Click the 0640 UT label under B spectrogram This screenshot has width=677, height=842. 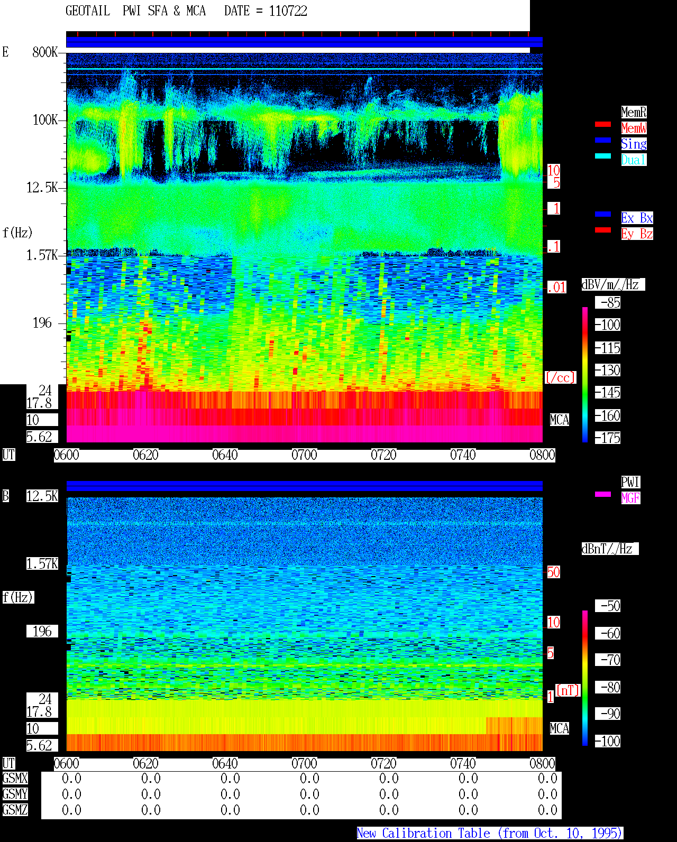[x=225, y=764]
